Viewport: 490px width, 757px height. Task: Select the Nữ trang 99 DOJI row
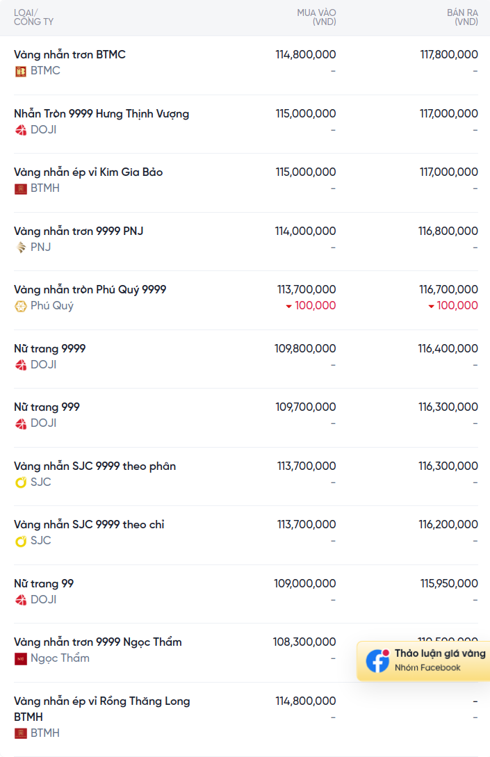(246, 594)
